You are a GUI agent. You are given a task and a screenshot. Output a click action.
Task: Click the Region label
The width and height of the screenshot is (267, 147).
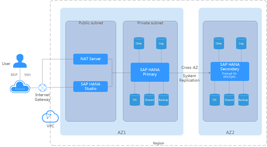158,143
